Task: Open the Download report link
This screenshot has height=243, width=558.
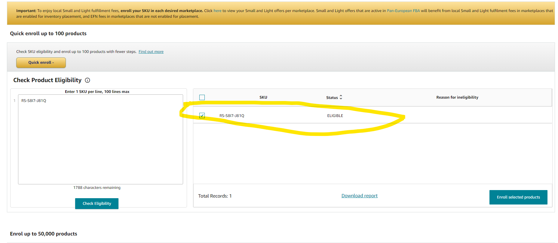Action: click(x=359, y=196)
